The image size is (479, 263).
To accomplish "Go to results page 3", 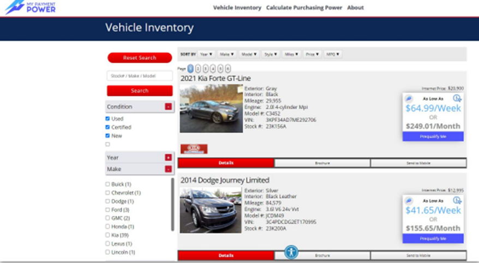I will click(x=206, y=69).
